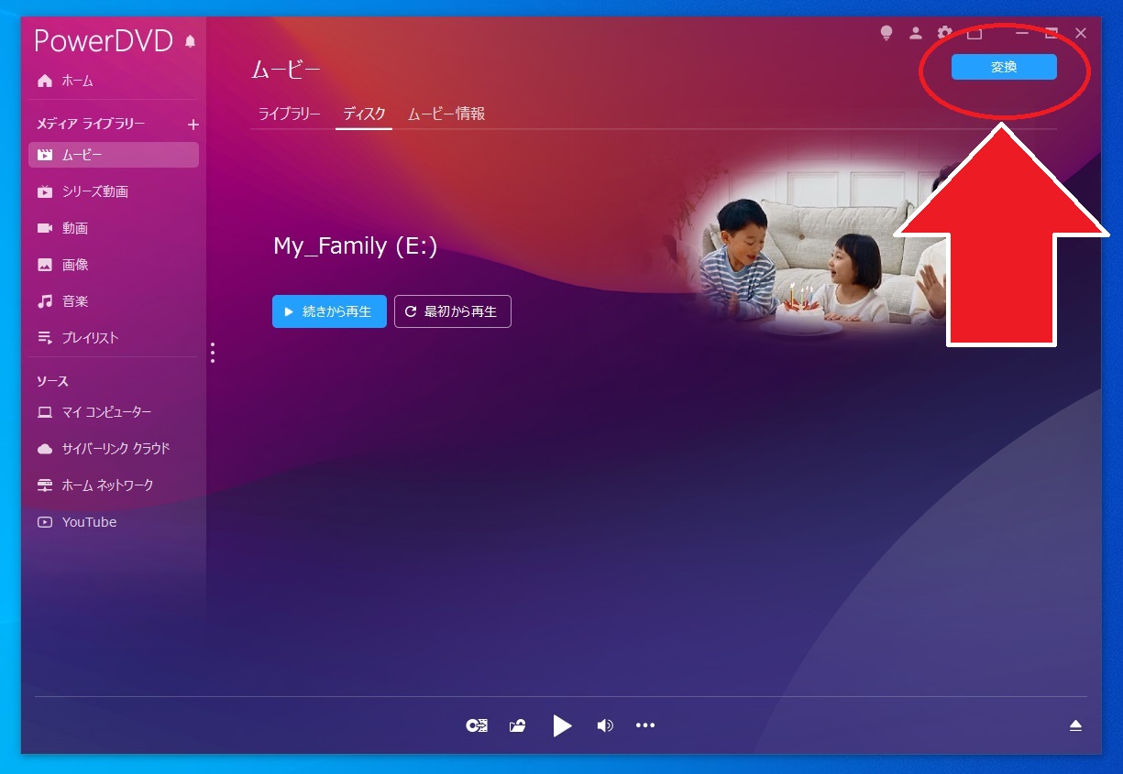Screen dimensions: 1123x774
Task: Select マイ コンピューター in the sidebar
Action: tap(106, 412)
